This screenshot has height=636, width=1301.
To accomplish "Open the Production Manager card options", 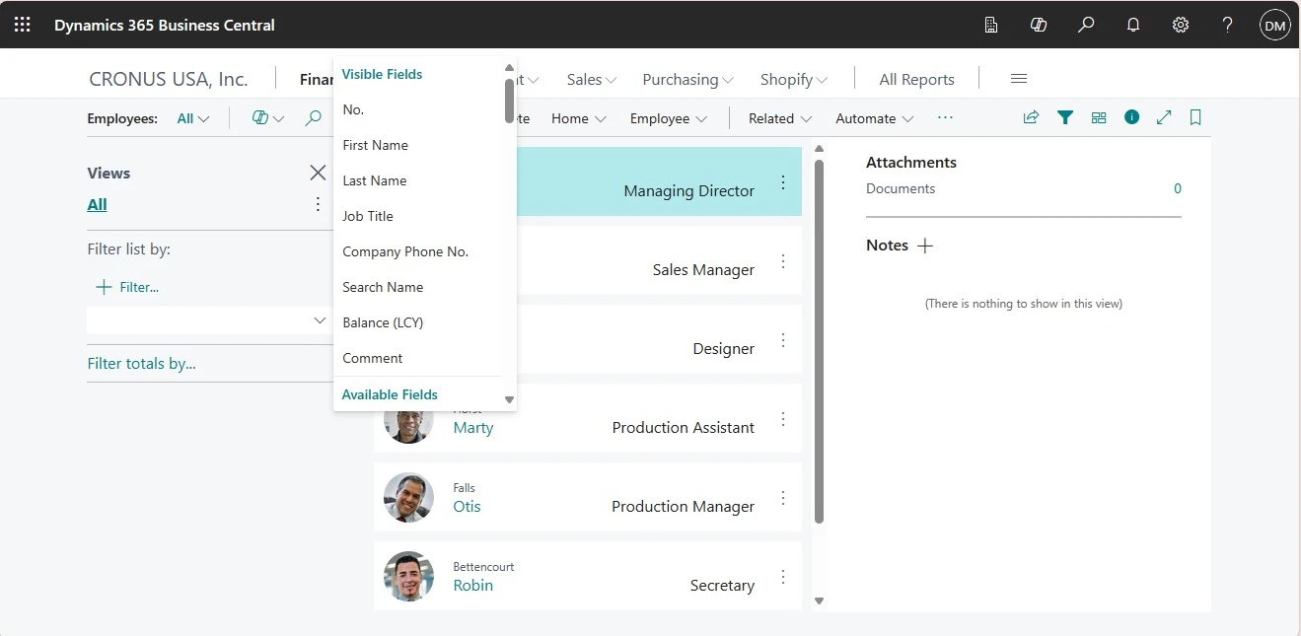I will click(x=783, y=498).
